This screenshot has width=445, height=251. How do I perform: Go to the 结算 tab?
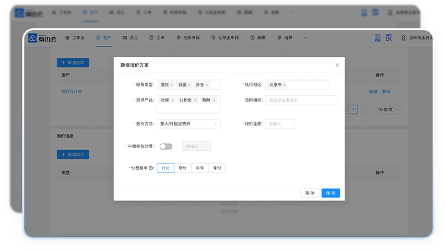point(285,37)
